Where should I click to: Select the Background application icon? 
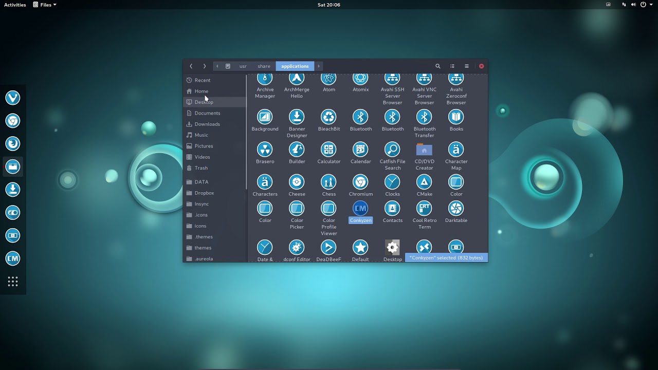(265, 117)
